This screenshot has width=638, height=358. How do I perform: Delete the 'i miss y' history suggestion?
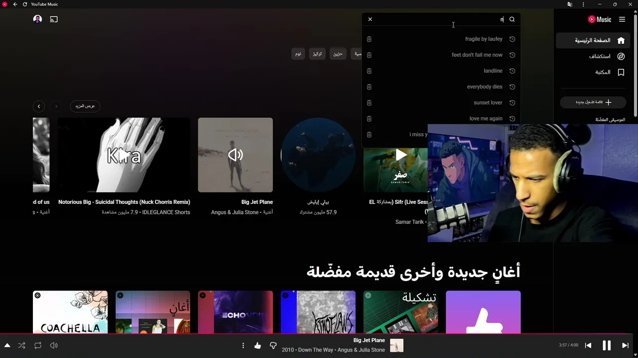(369, 135)
